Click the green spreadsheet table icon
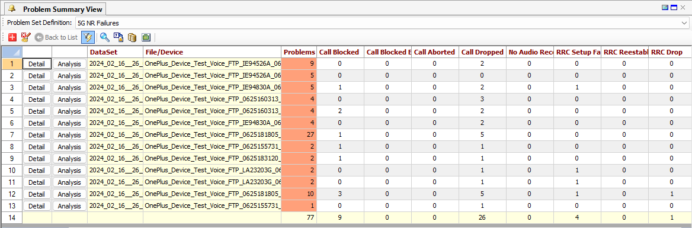The width and height of the screenshot is (692, 228). 146,37
